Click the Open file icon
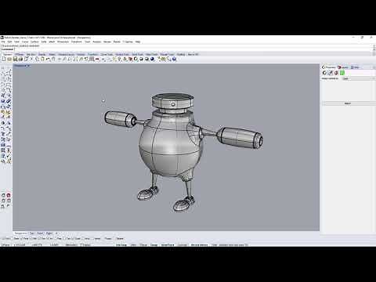 click(9, 60)
